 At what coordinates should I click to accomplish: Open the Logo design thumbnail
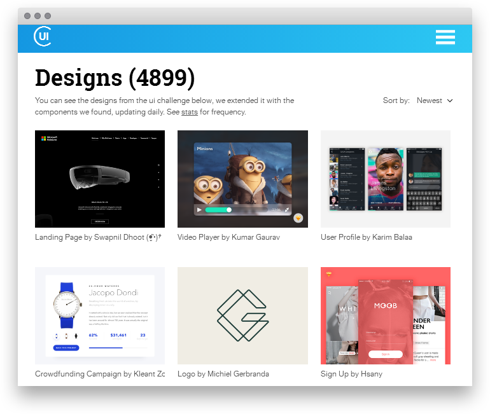pos(242,315)
